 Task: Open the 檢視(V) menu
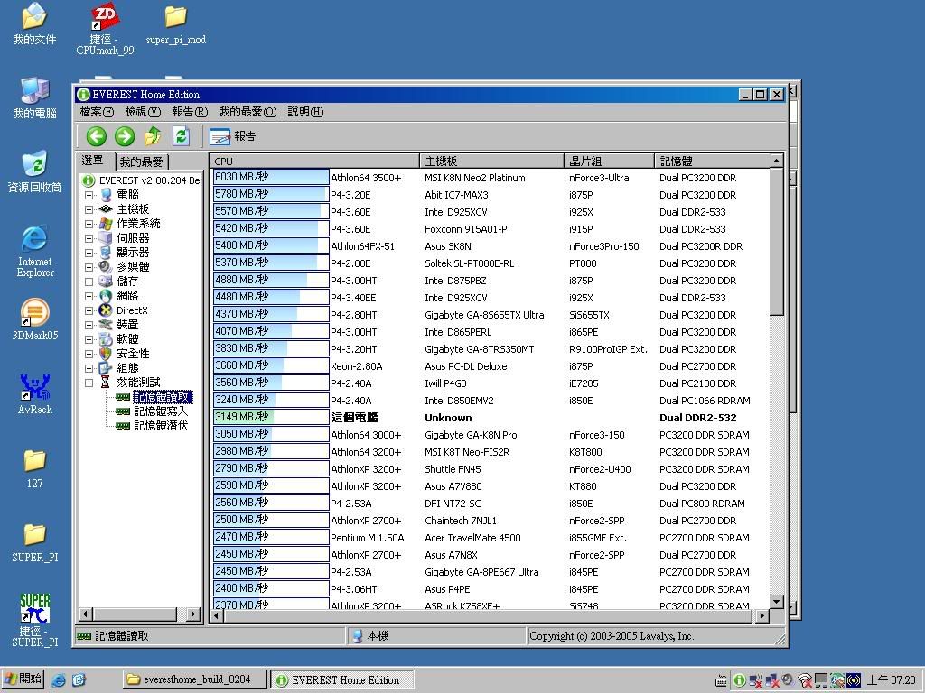point(143,112)
